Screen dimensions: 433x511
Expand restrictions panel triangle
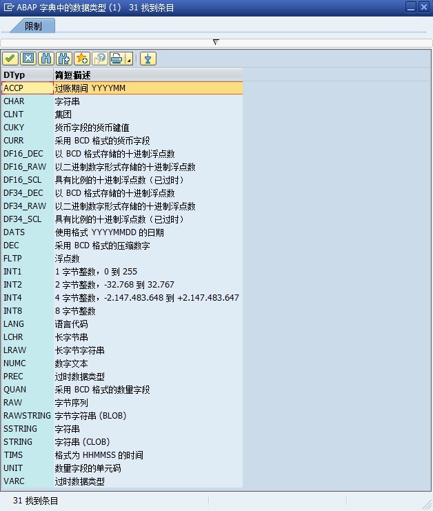[x=216, y=42]
